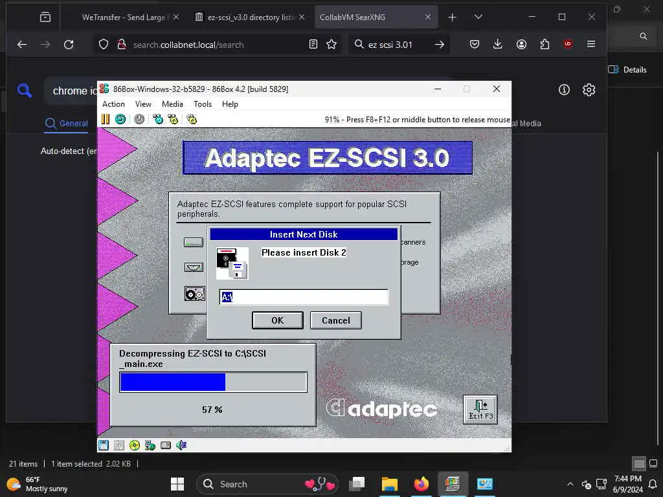Open the clock showing 7:44 PM

click(x=627, y=484)
